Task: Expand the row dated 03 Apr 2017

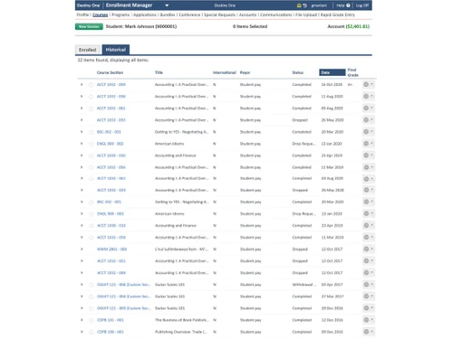Action: coord(82,285)
